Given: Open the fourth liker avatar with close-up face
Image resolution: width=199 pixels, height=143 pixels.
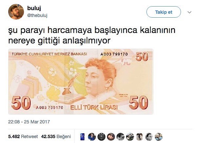Looking at the screenshot, I should [x=111, y=137].
